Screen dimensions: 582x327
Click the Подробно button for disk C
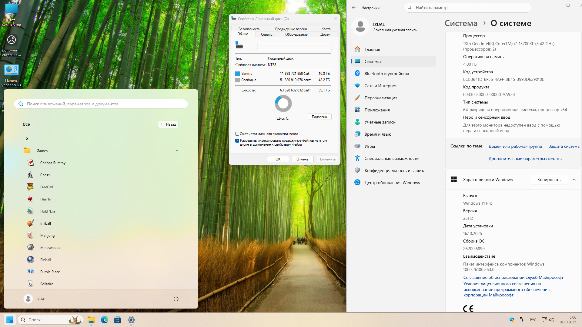tap(319, 117)
